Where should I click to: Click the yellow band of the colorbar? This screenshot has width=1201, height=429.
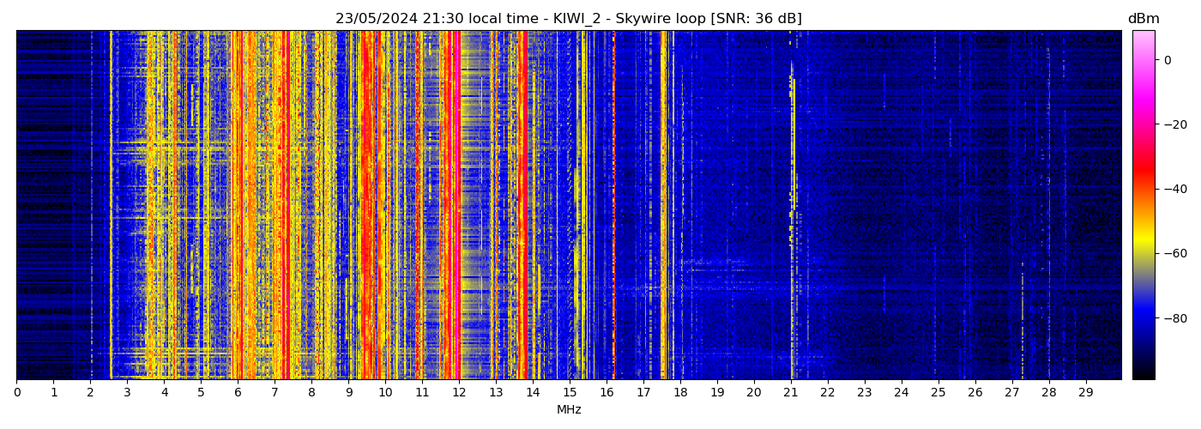pos(1143,245)
